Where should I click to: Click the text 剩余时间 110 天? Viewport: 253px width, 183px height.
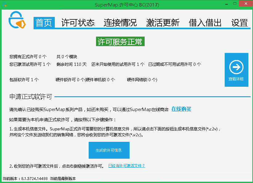[71, 64]
